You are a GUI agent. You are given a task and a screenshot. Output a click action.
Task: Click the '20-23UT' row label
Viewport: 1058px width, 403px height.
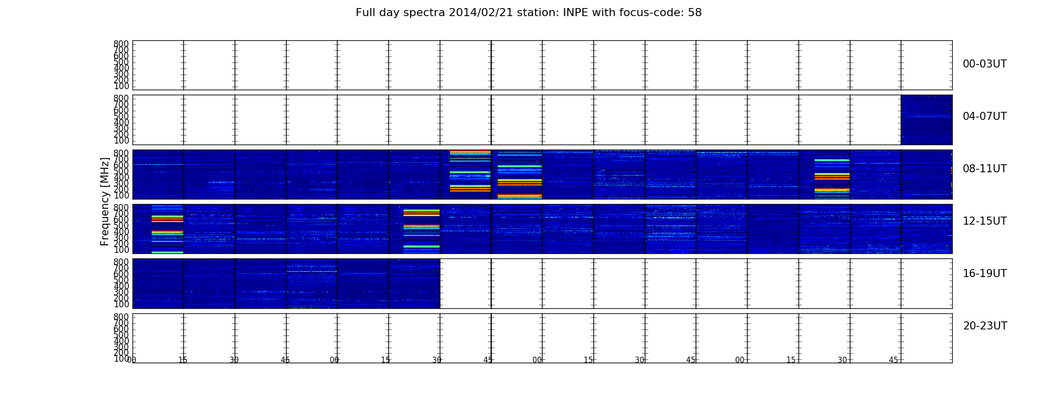[985, 326]
